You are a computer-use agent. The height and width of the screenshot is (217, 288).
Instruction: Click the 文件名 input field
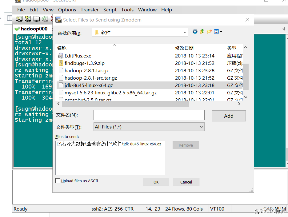click(x=149, y=115)
